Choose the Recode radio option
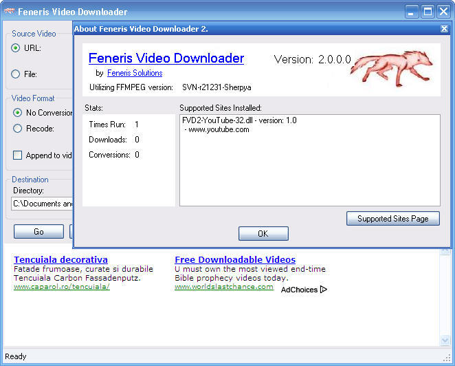 [17, 129]
